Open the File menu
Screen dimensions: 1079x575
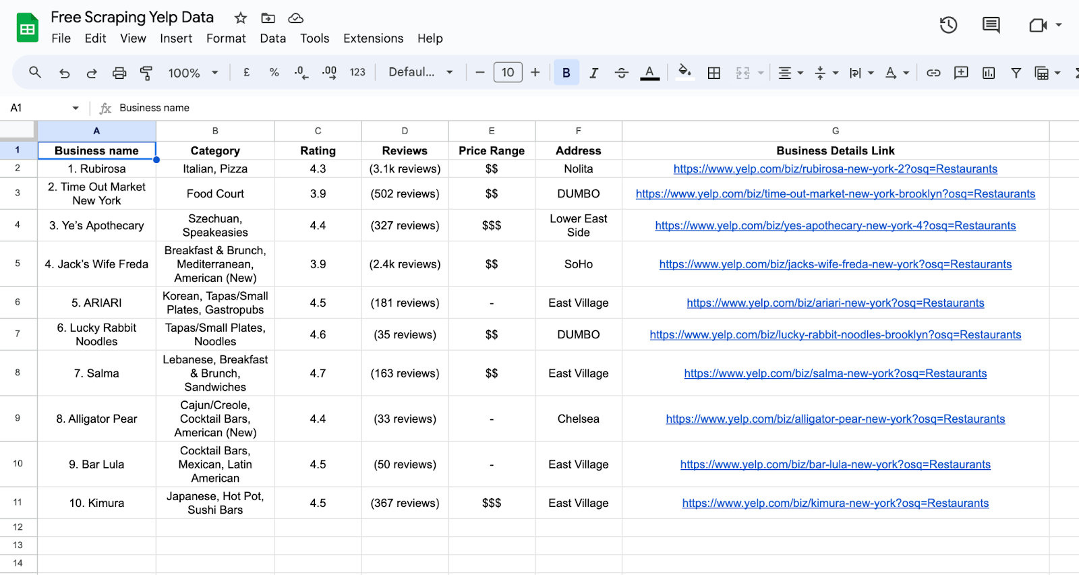61,38
